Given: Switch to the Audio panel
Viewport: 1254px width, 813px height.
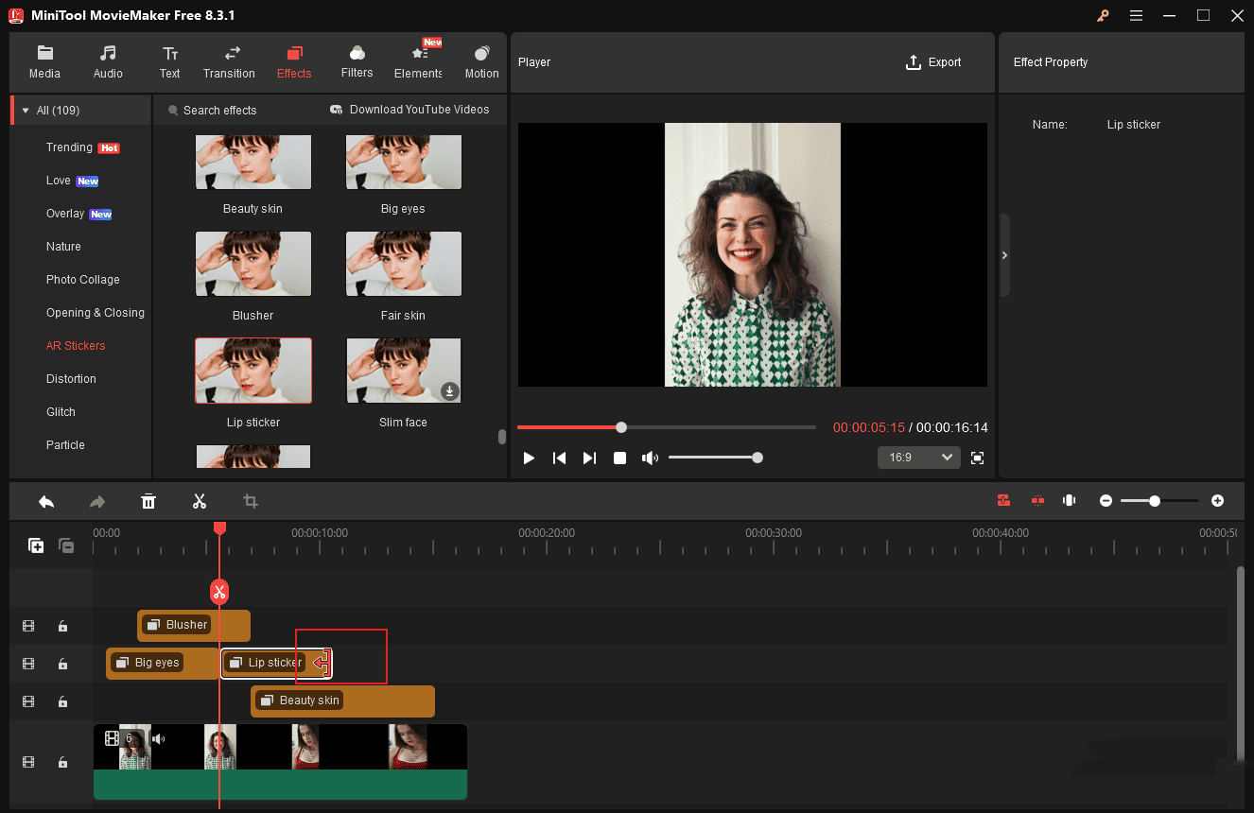Looking at the screenshot, I should tap(108, 62).
